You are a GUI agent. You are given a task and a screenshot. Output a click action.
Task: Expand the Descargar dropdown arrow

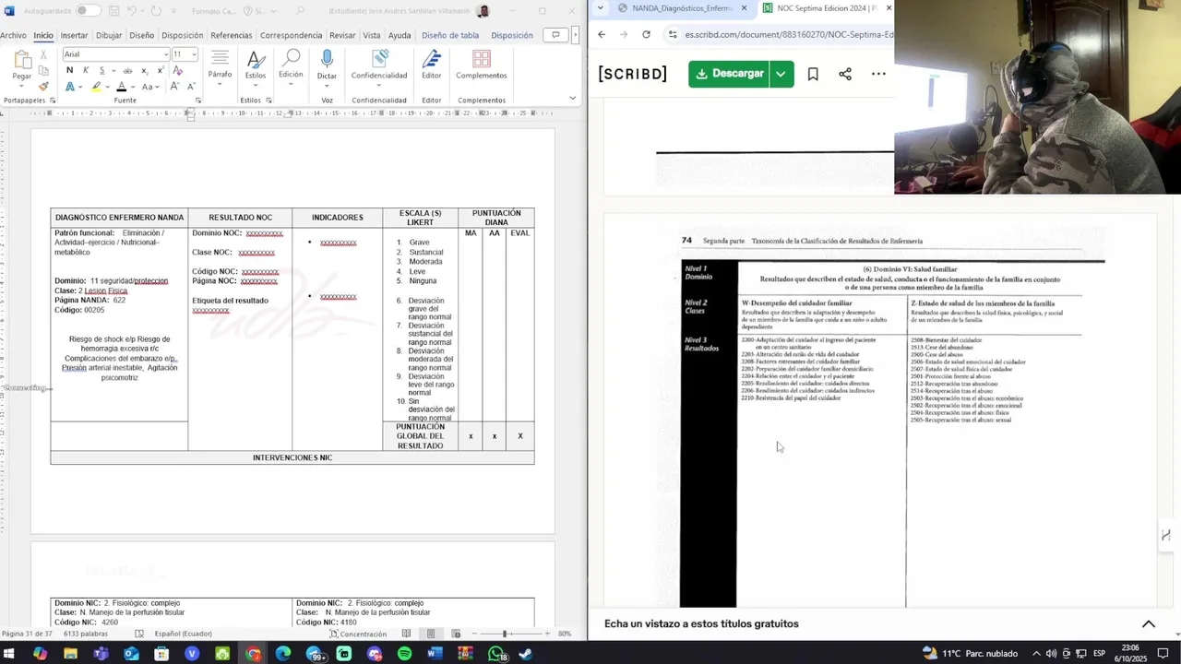pyautogui.click(x=781, y=74)
